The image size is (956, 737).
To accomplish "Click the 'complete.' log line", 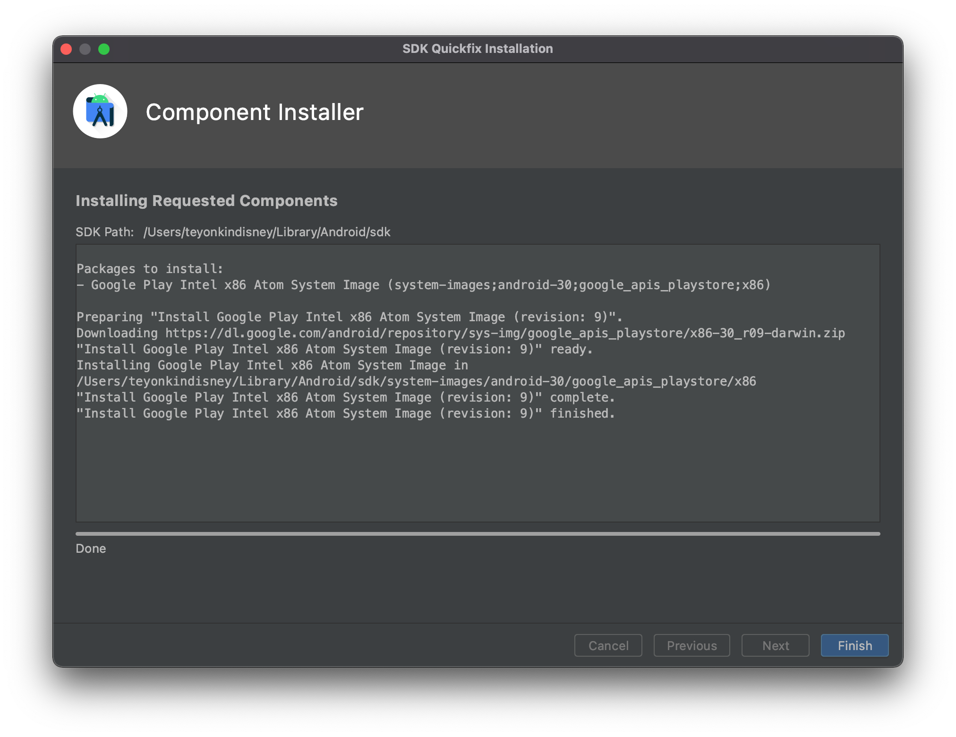I will pyautogui.click(x=346, y=397).
